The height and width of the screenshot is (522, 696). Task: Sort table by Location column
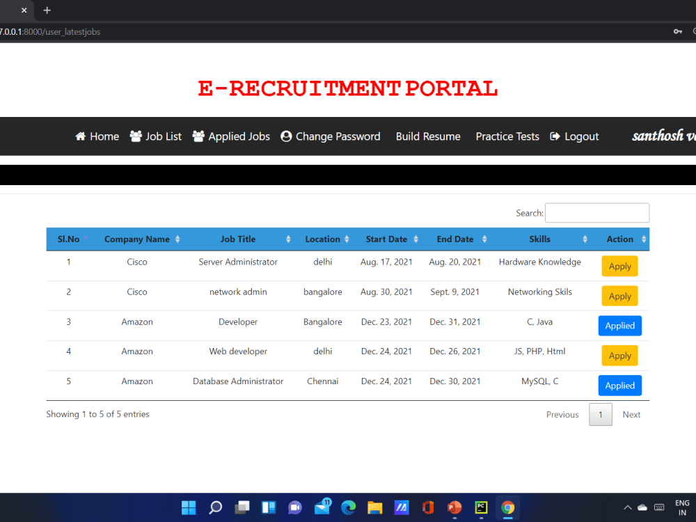click(x=323, y=239)
